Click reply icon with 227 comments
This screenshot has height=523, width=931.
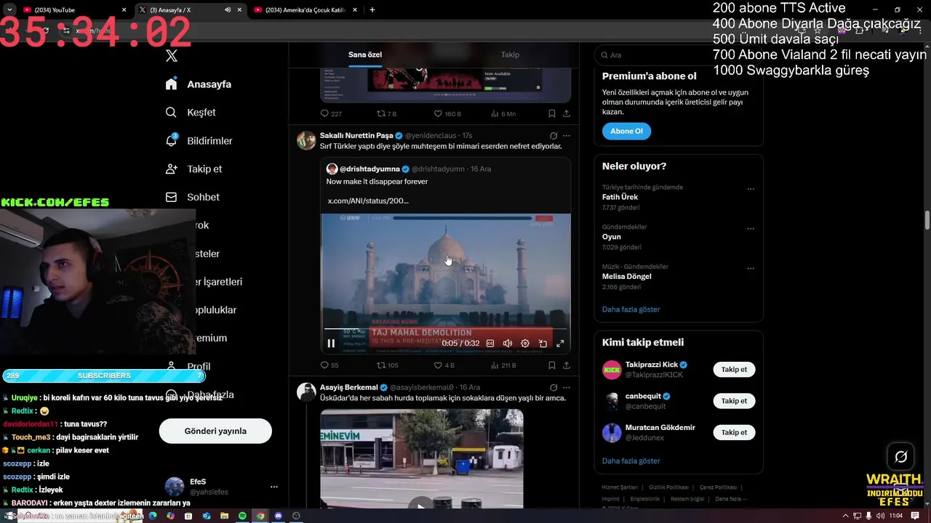[x=324, y=114]
